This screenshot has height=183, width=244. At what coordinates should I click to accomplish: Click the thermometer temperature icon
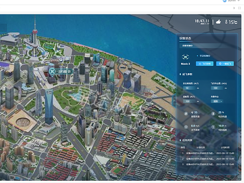[226, 22]
